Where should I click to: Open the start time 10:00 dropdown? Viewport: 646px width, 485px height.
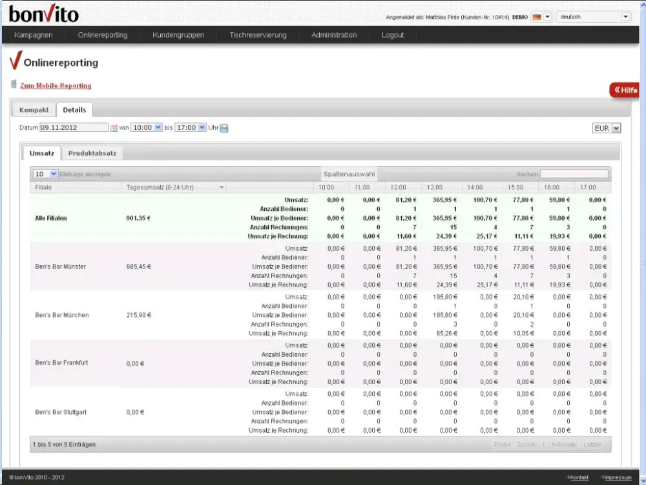pos(147,128)
